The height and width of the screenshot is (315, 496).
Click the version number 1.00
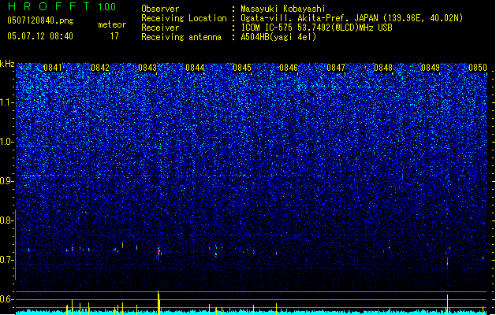coord(107,7)
